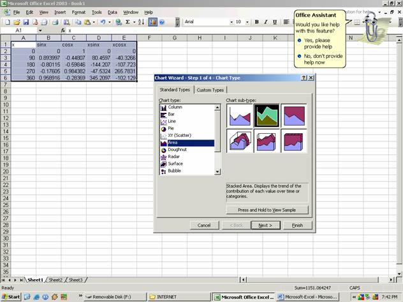This screenshot has height=302, width=403.
Task: Open the Undo history dropdown arrow
Action: click(110, 22)
